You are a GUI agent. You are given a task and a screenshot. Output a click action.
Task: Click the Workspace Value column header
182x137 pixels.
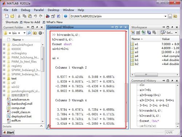pyautogui.click(x=170, y=39)
